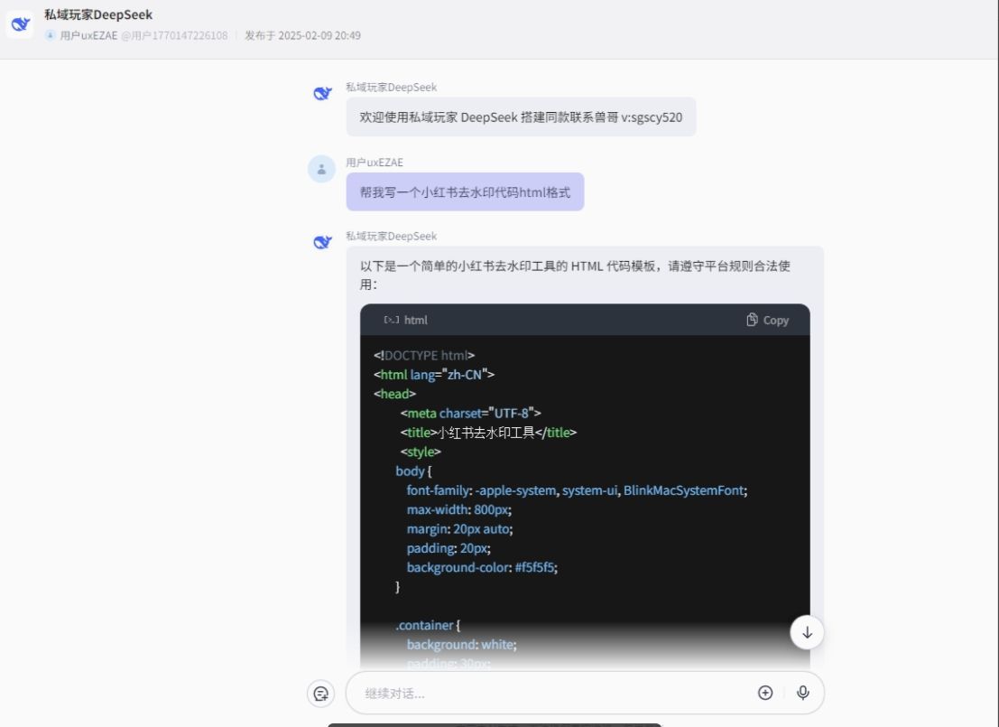Click the html lang="zh-CN" code line

434,375
